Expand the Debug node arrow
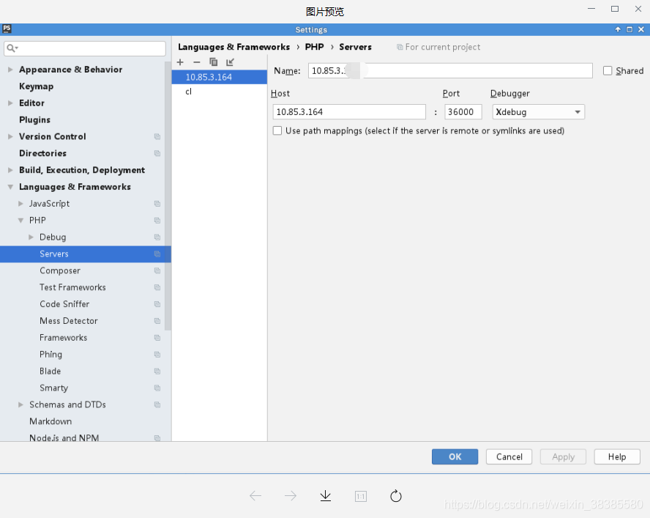Image resolution: width=650 pixels, height=518 pixels. click(31, 237)
